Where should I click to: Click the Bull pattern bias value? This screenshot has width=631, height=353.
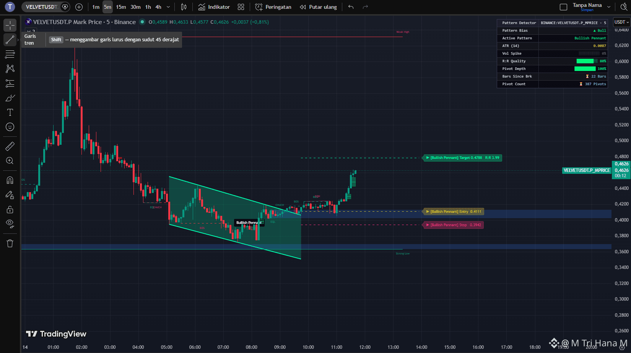[600, 31]
